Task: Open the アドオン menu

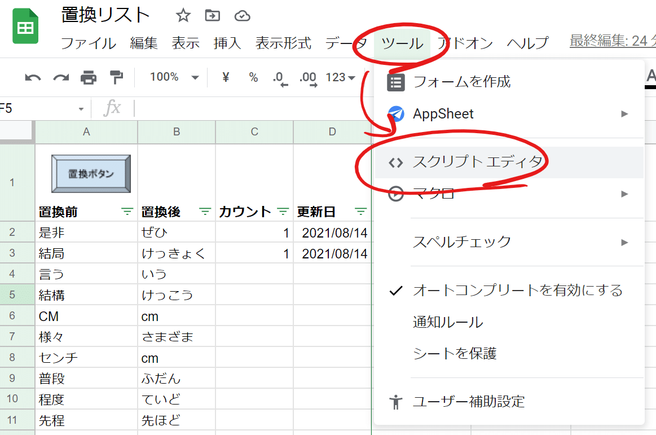Action: 465,43
